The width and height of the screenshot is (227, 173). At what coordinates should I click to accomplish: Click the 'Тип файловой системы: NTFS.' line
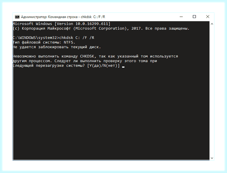click(x=44, y=42)
